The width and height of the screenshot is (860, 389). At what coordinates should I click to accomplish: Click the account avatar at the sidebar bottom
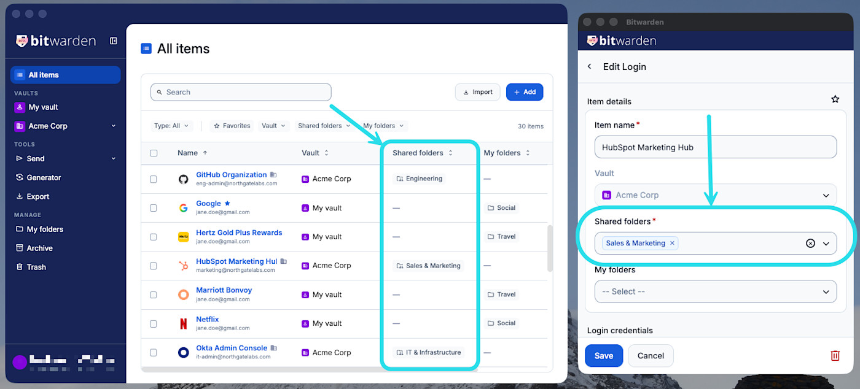tap(20, 362)
